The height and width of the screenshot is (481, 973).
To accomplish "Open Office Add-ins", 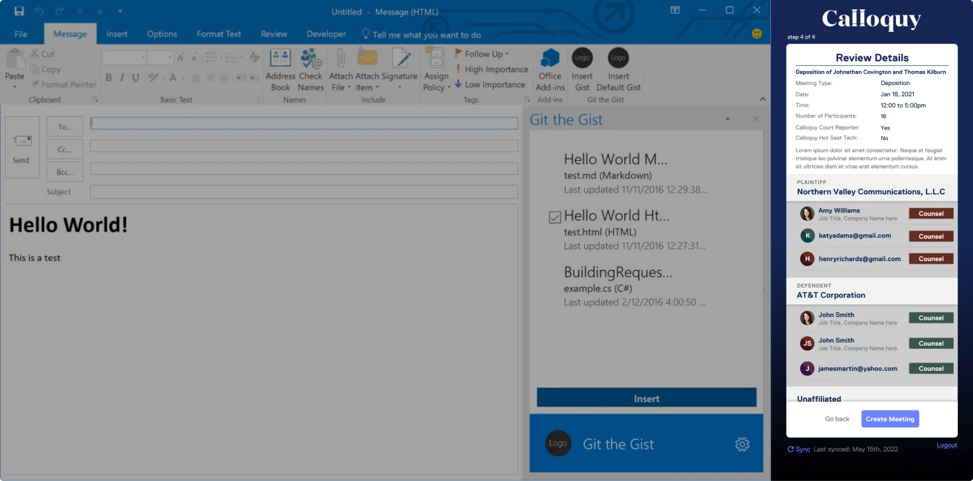I will [550, 70].
